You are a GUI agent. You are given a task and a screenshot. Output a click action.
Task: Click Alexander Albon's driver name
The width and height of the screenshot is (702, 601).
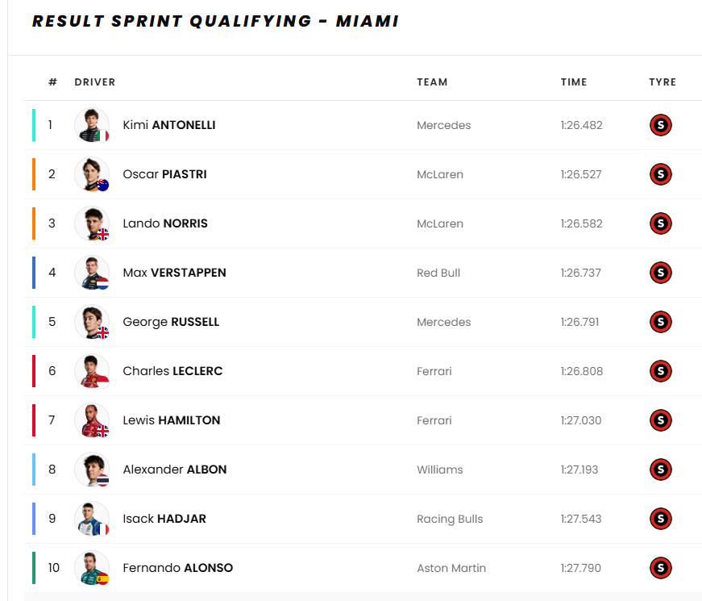(174, 470)
